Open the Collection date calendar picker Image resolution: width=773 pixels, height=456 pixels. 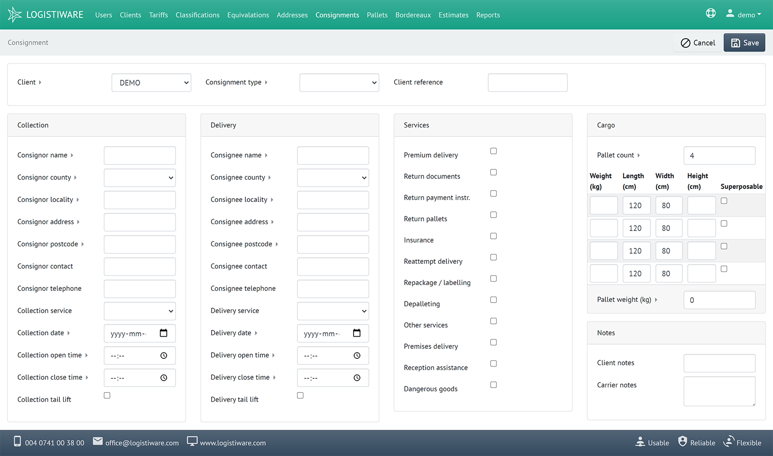pos(163,333)
